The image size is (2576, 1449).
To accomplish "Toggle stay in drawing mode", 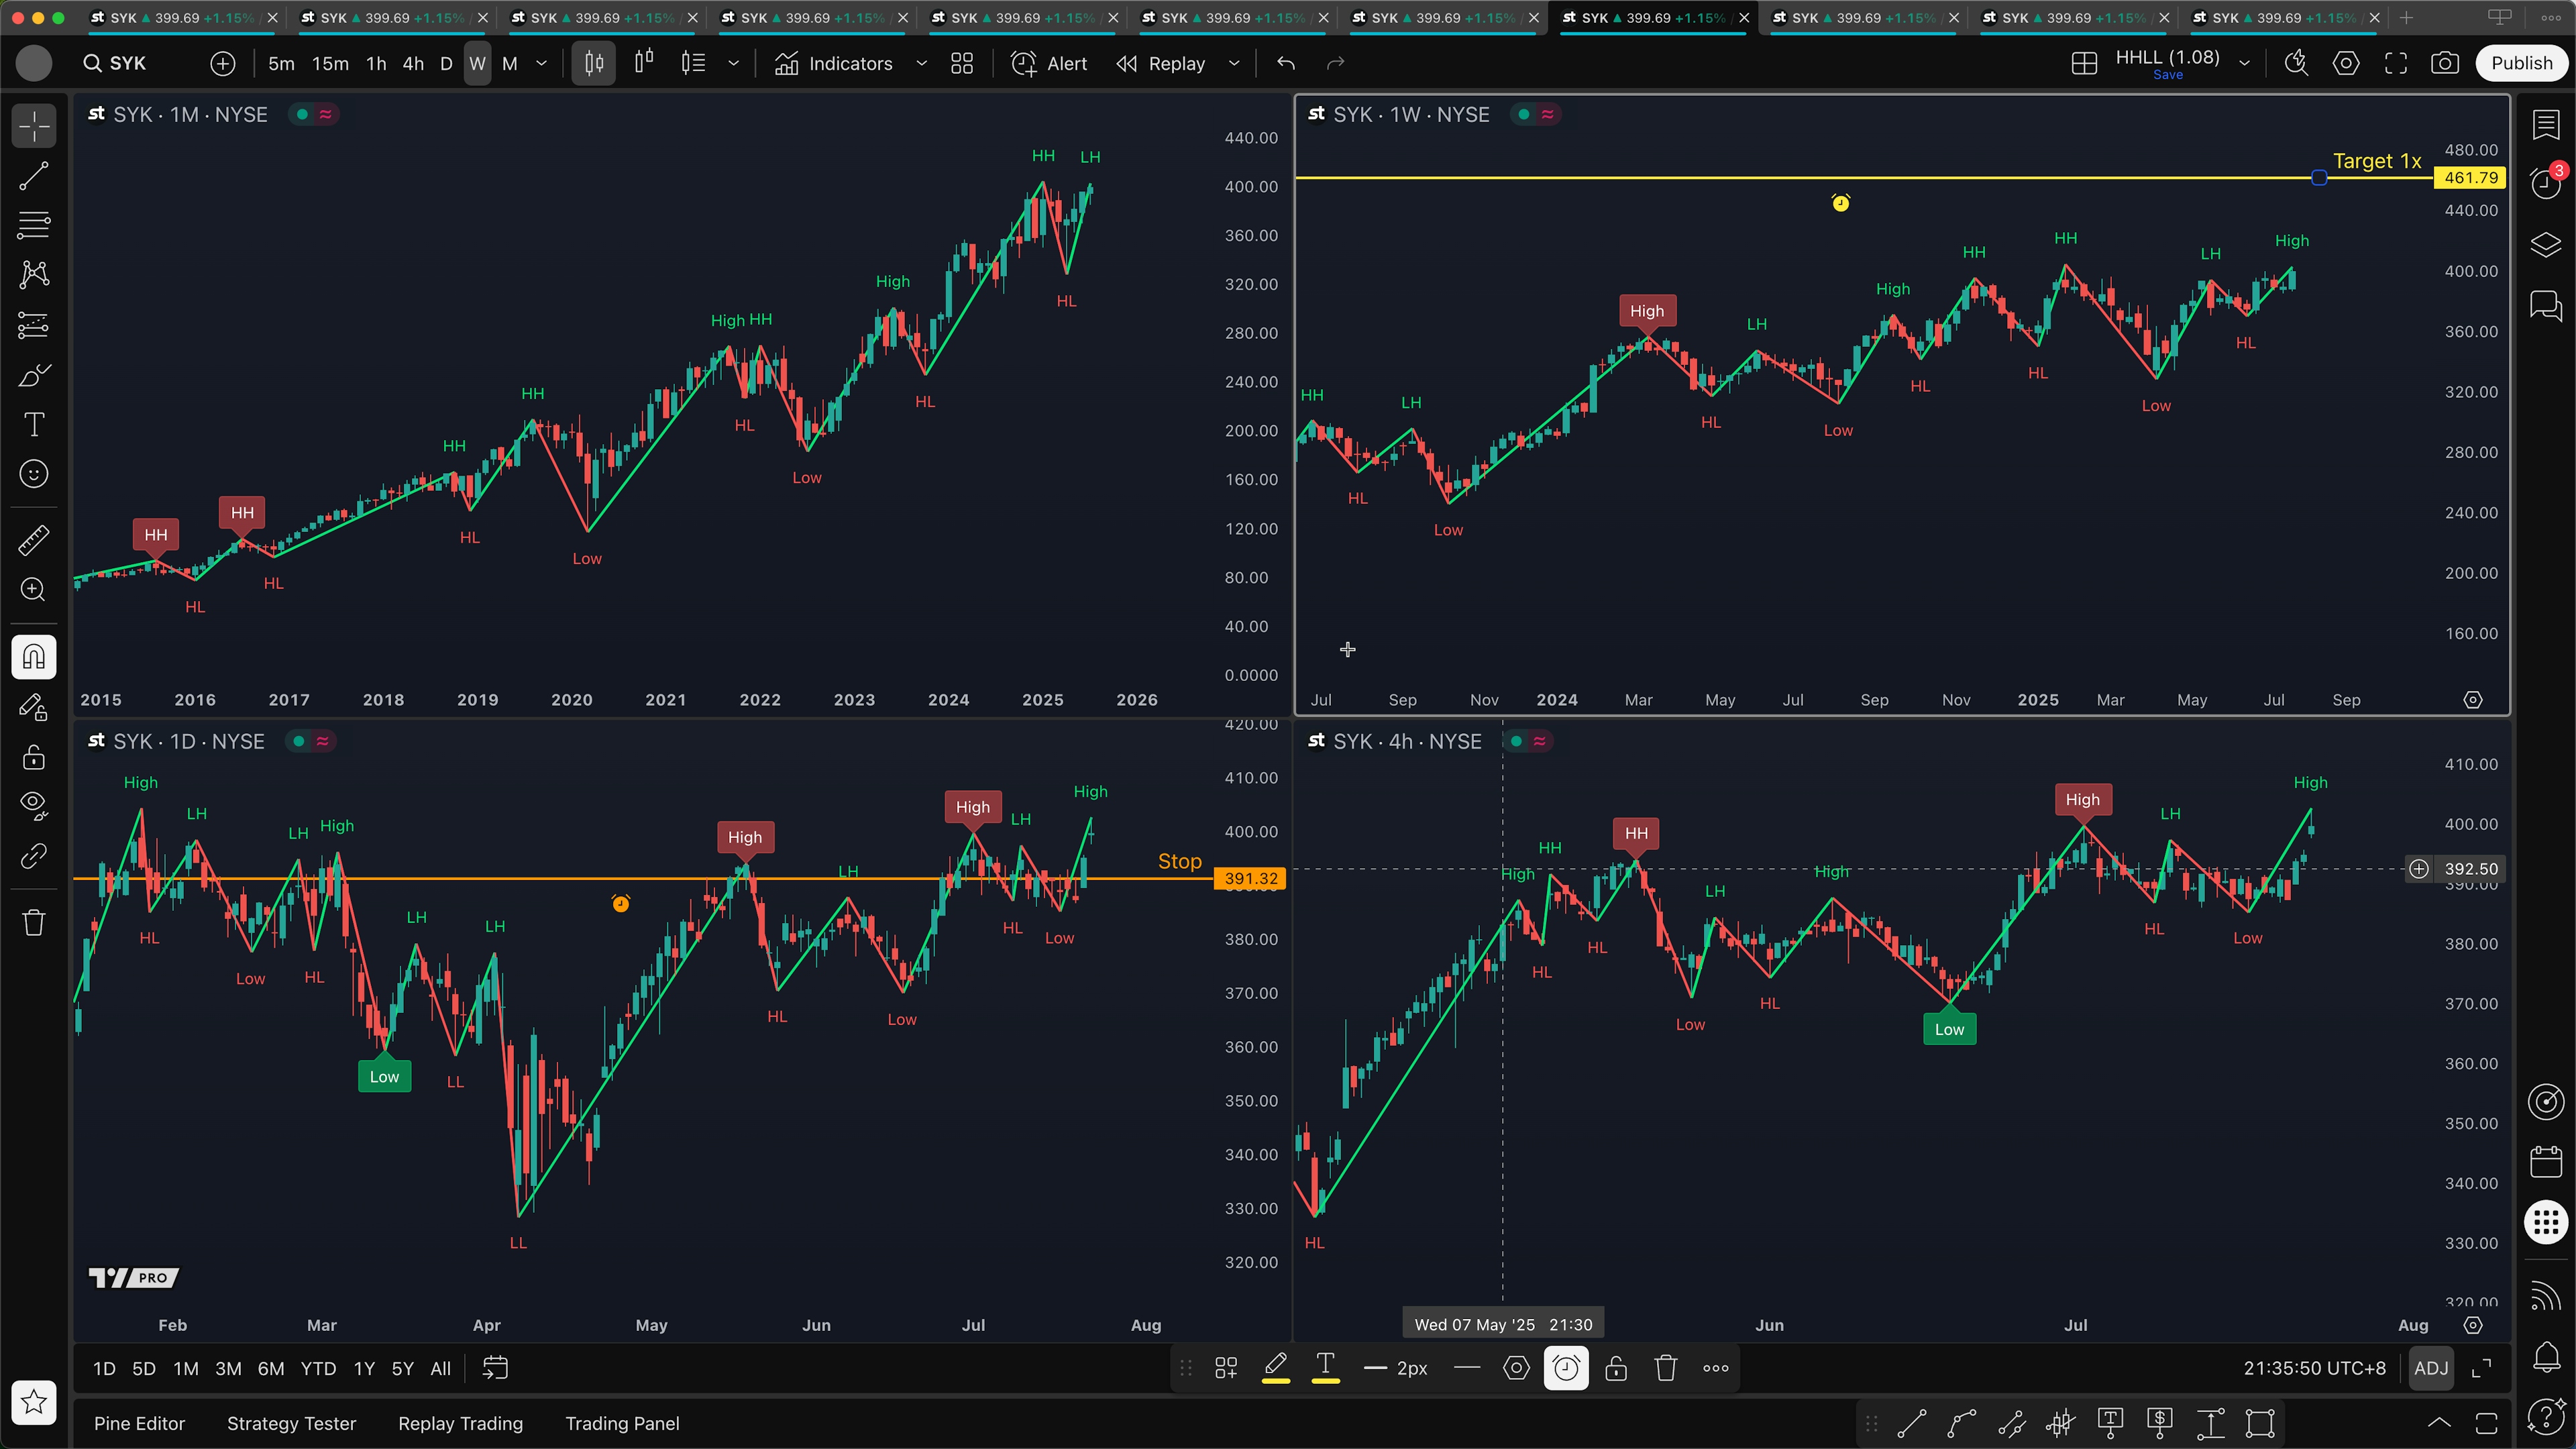I will click(34, 707).
